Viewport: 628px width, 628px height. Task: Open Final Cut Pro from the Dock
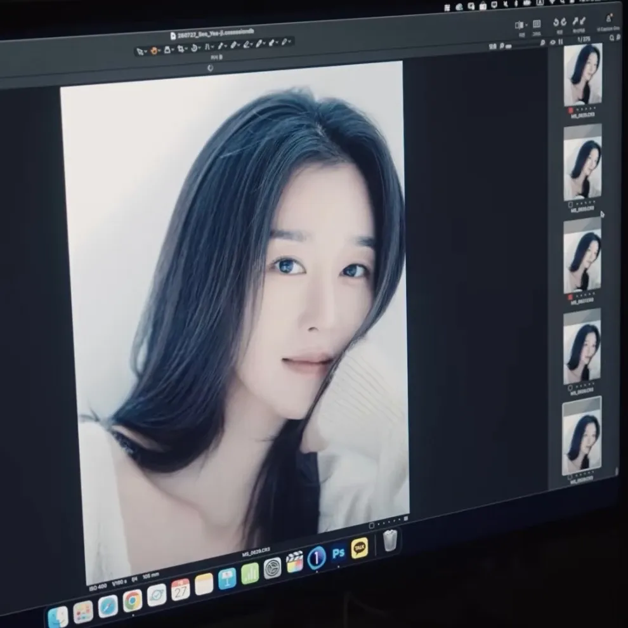point(294,562)
